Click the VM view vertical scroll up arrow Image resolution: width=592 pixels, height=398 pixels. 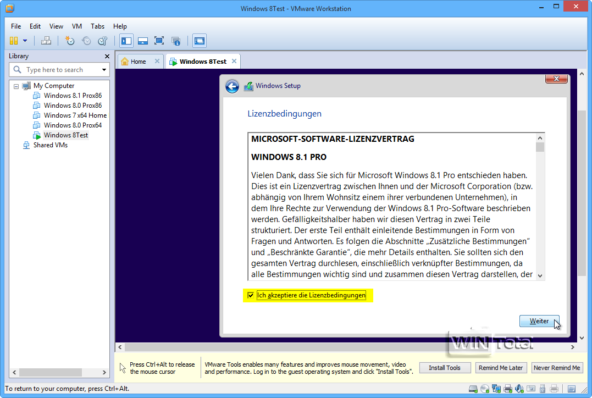click(x=582, y=74)
